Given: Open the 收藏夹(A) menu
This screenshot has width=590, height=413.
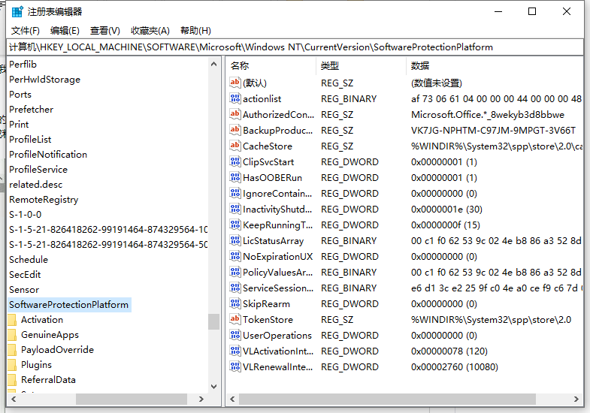Looking at the screenshot, I should pos(150,30).
